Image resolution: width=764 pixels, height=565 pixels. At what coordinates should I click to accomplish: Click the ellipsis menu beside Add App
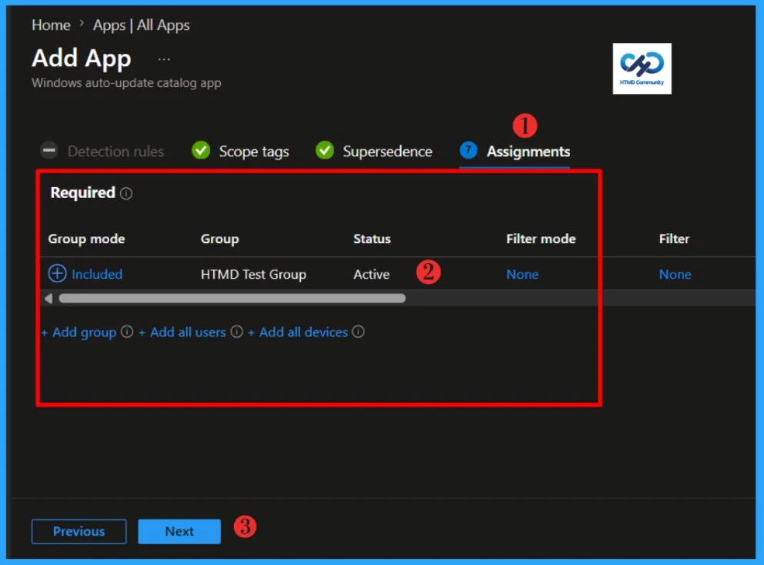(x=164, y=59)
